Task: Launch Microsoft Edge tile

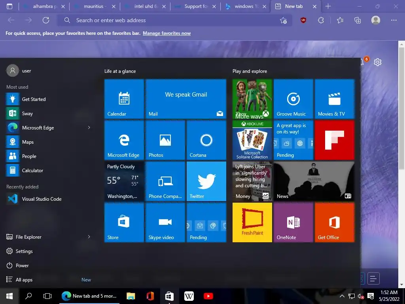Action: (x=124, y=140)
